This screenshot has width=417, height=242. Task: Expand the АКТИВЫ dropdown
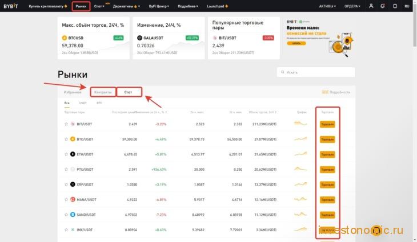[327, 6]
